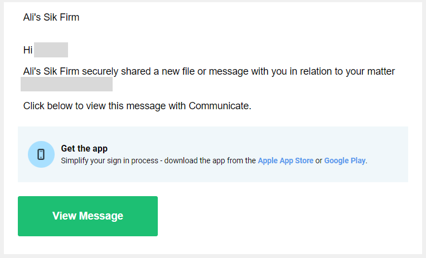Click the Hi greeting text

pyautogui.click(x=28, y=50)
